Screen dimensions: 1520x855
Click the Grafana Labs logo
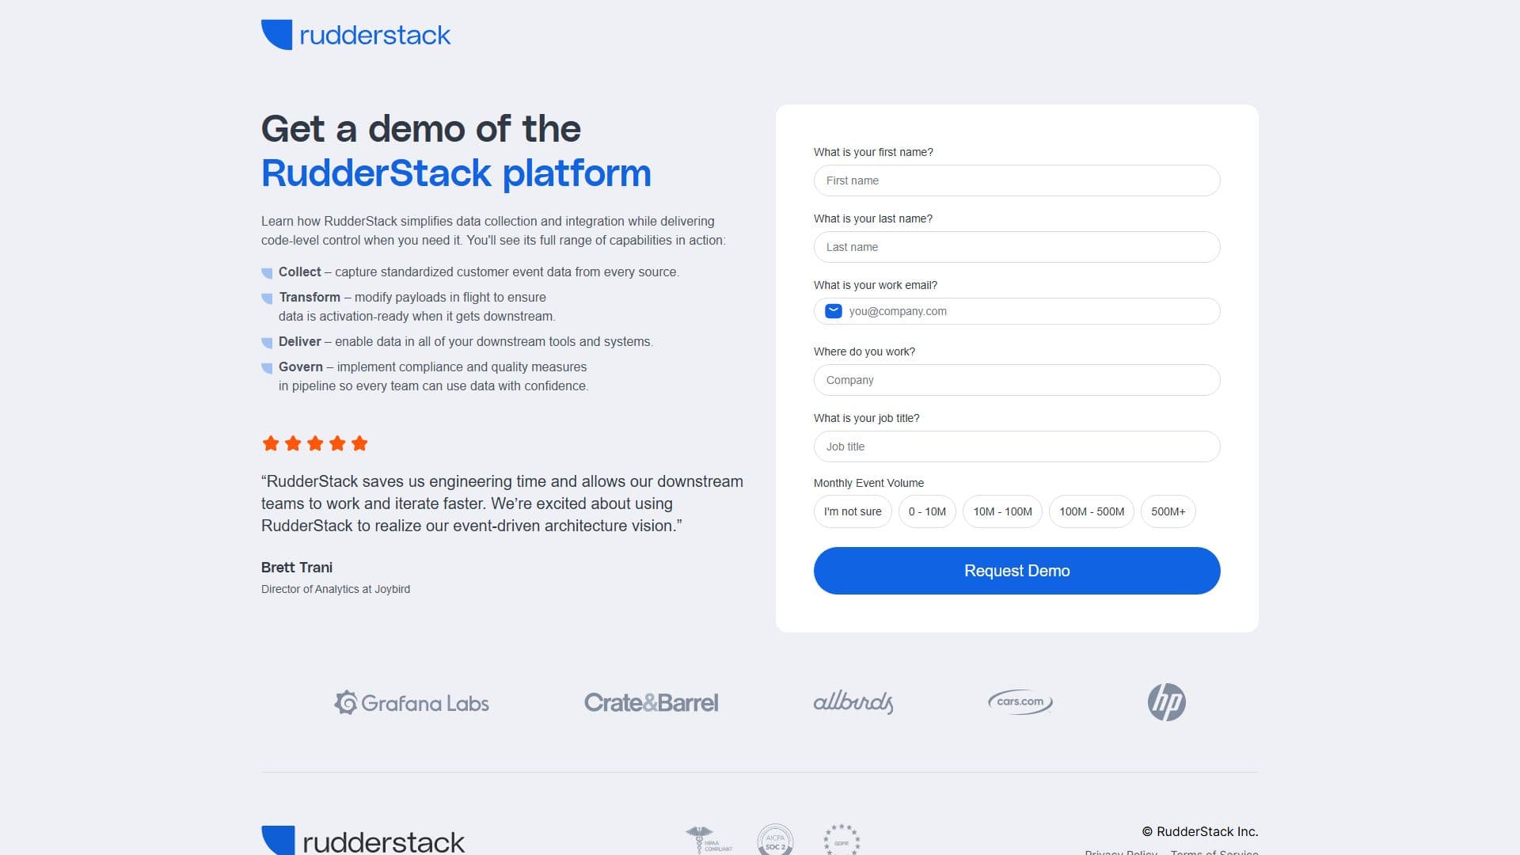(412, 702)
